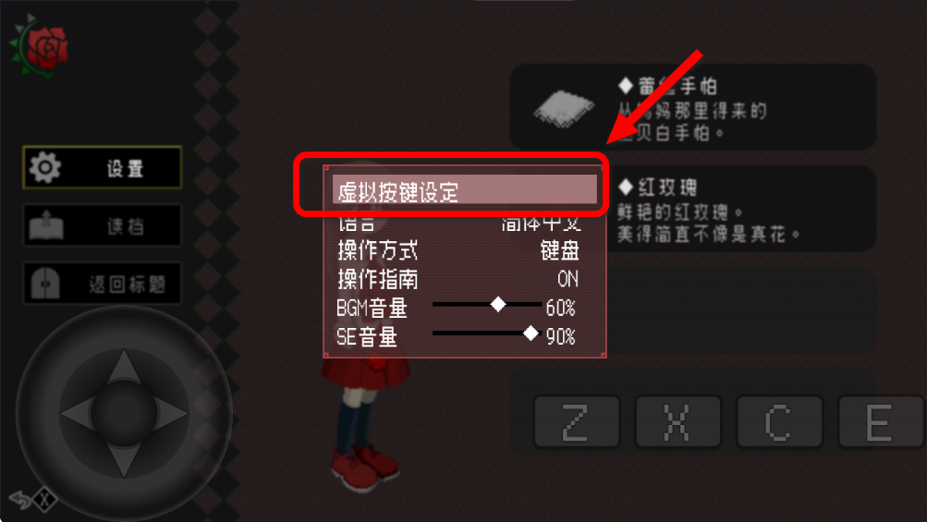The height and width of the screenshot is (522, 927).
Task: Tap the virtual Z key
Action: click(577, 421)
